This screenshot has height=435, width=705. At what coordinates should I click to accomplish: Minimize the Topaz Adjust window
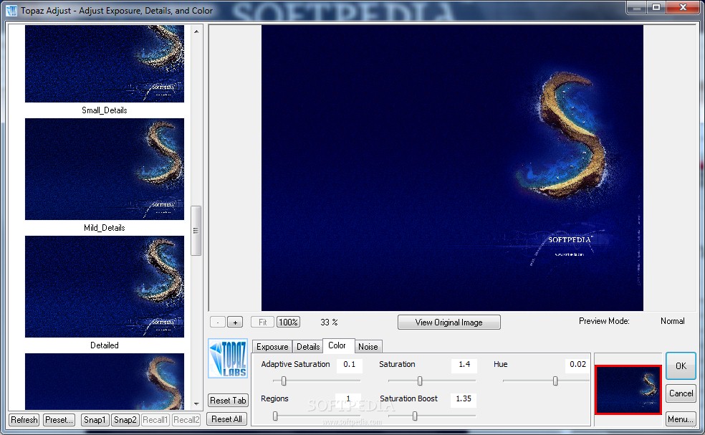(x=637, y=8)
